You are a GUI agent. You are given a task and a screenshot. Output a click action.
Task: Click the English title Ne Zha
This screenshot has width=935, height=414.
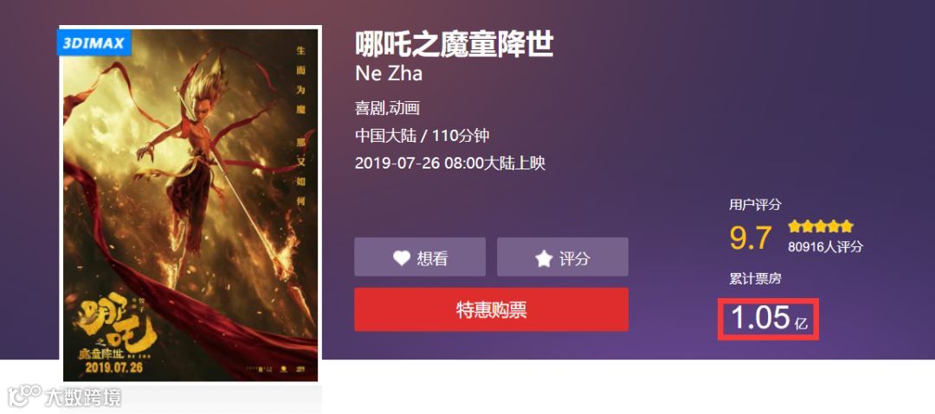[x=389, y=73]
